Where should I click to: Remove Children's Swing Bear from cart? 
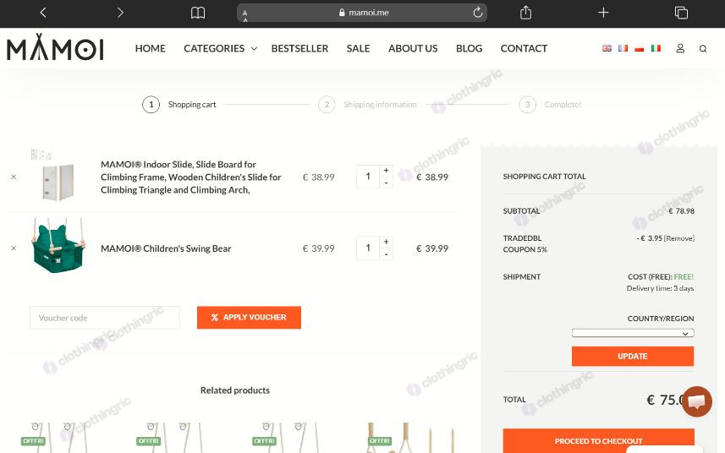pos(14,248)
